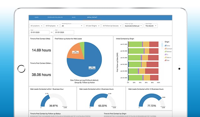Select the Initial Contact tab

(x=92, y=17)
